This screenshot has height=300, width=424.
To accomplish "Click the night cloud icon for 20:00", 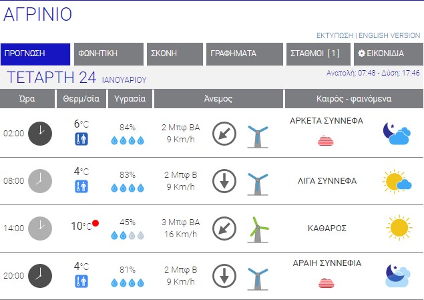I will (x=397, y=275).
